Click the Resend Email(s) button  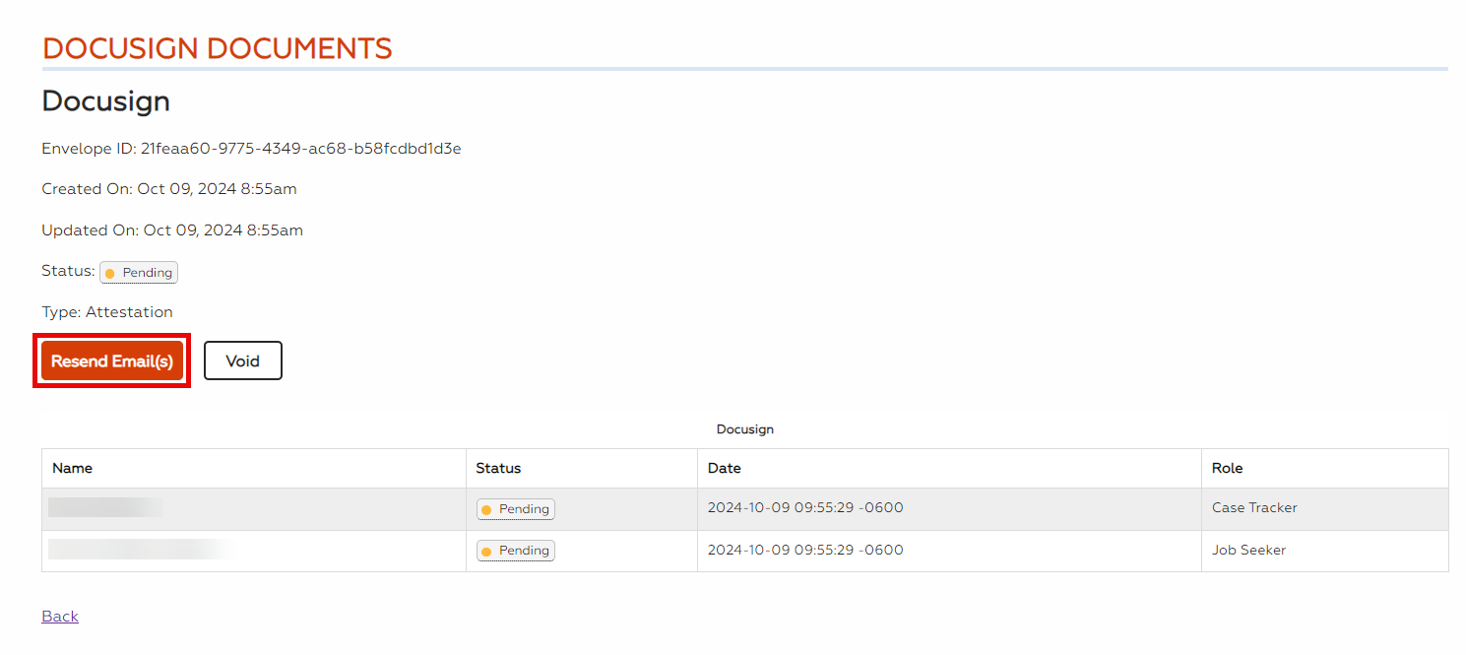[112, 360]
